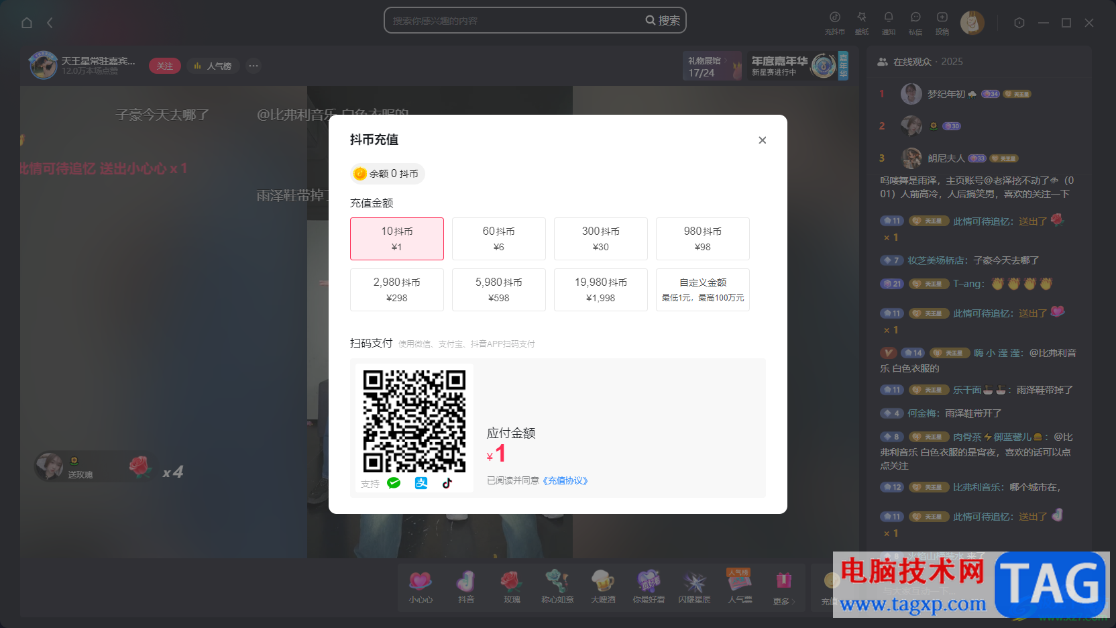Open the streamer avatar 天王星常驻嘉宾
The height and width of the screenshot is (628, 1116).
coord(43,65)
